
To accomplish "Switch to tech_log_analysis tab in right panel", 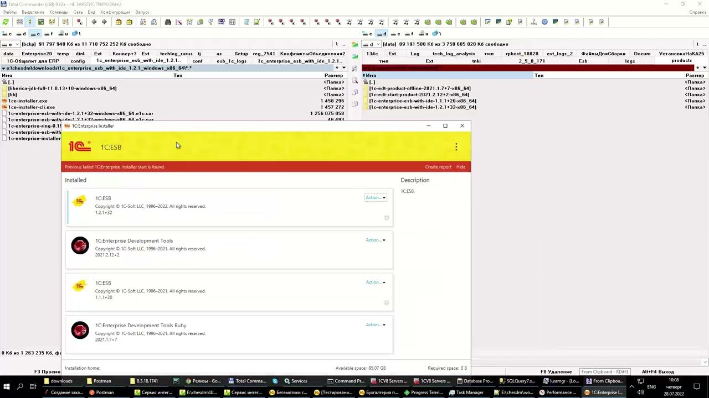I will (454, 54).
